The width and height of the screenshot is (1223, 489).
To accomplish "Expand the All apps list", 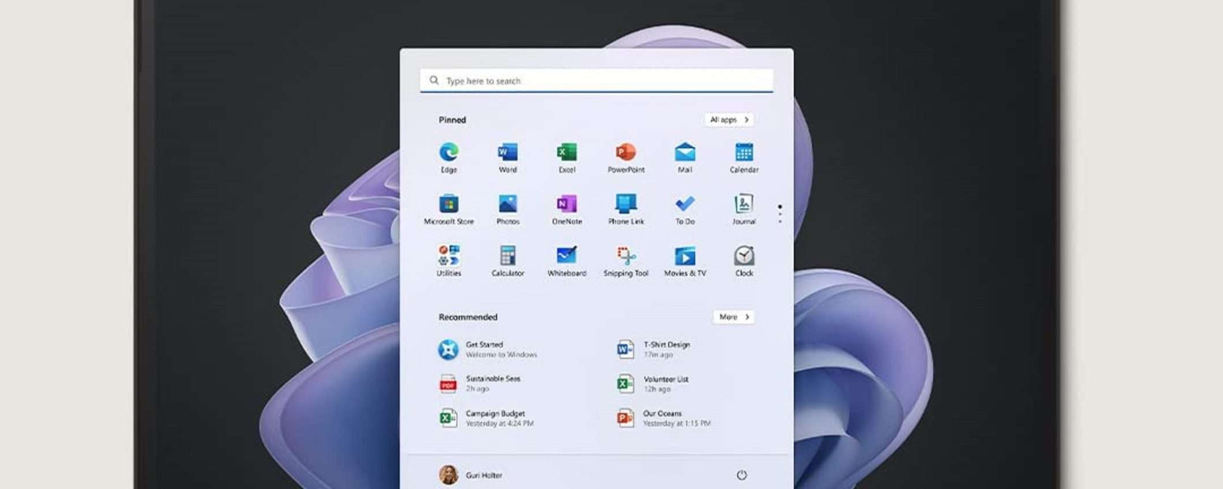I will 729,119.
